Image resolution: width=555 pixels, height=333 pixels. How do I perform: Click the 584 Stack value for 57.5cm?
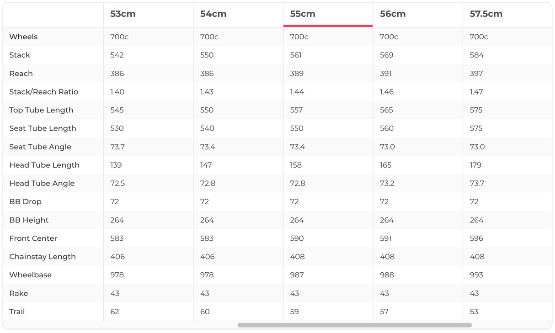click(477, 55)
